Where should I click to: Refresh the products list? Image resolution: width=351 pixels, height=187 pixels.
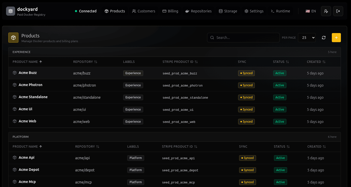324,38
